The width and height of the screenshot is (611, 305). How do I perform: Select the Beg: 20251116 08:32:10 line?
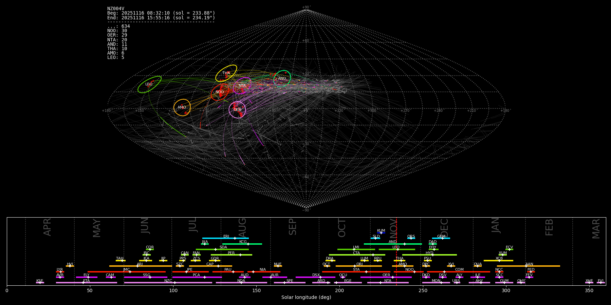161,13
